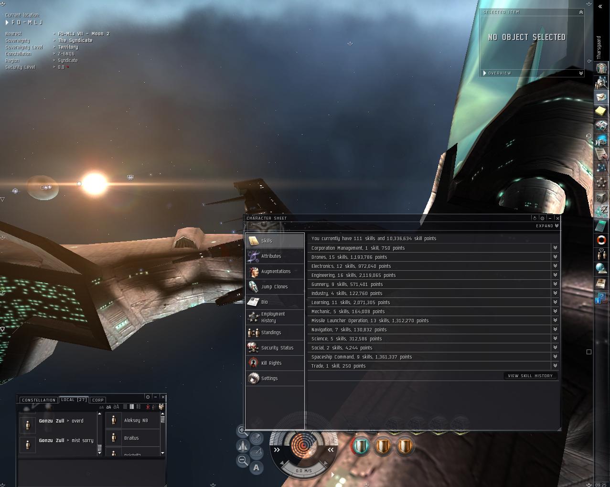Open the in-game browser globe icon
The height and width of the screenshot is (487, 610).
click(x=601, y=268)
